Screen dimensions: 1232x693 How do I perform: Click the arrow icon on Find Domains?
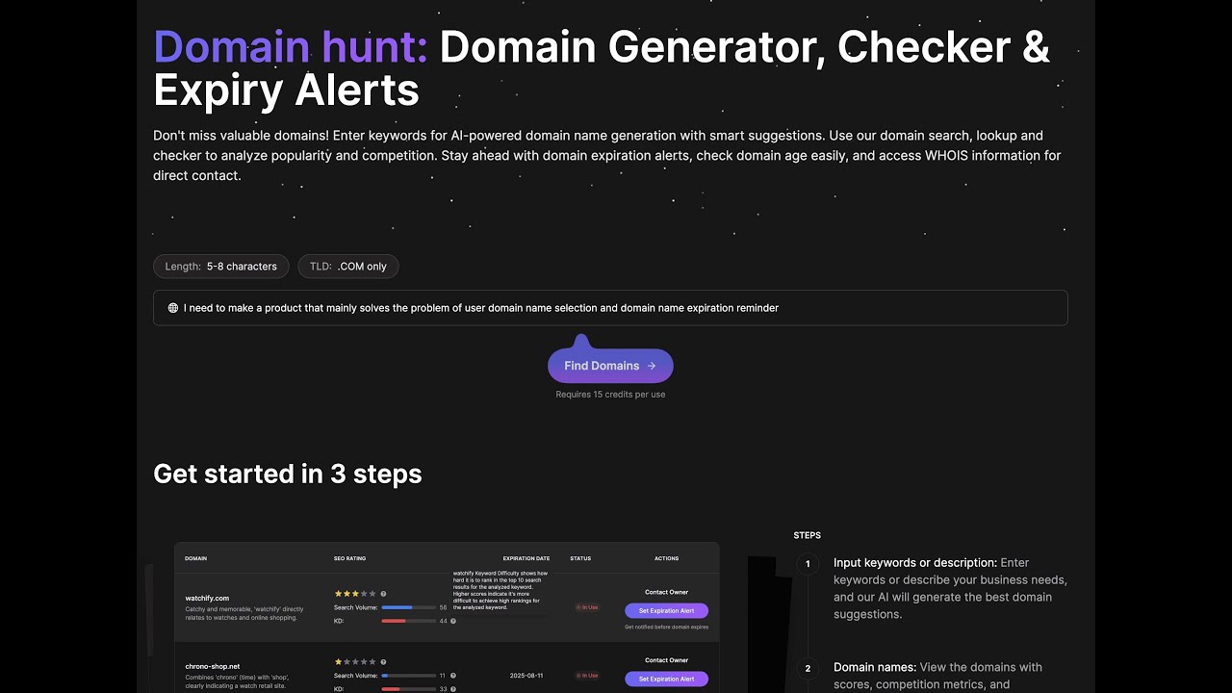[x=652, y=366]
